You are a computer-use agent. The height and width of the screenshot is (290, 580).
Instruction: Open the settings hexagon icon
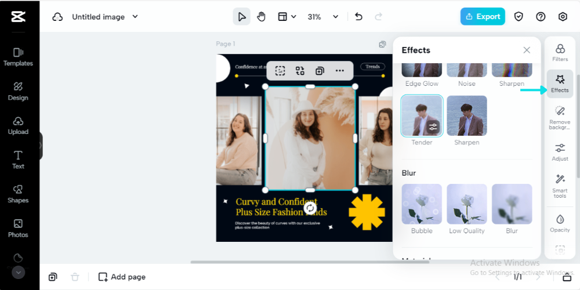click(563, 17)
